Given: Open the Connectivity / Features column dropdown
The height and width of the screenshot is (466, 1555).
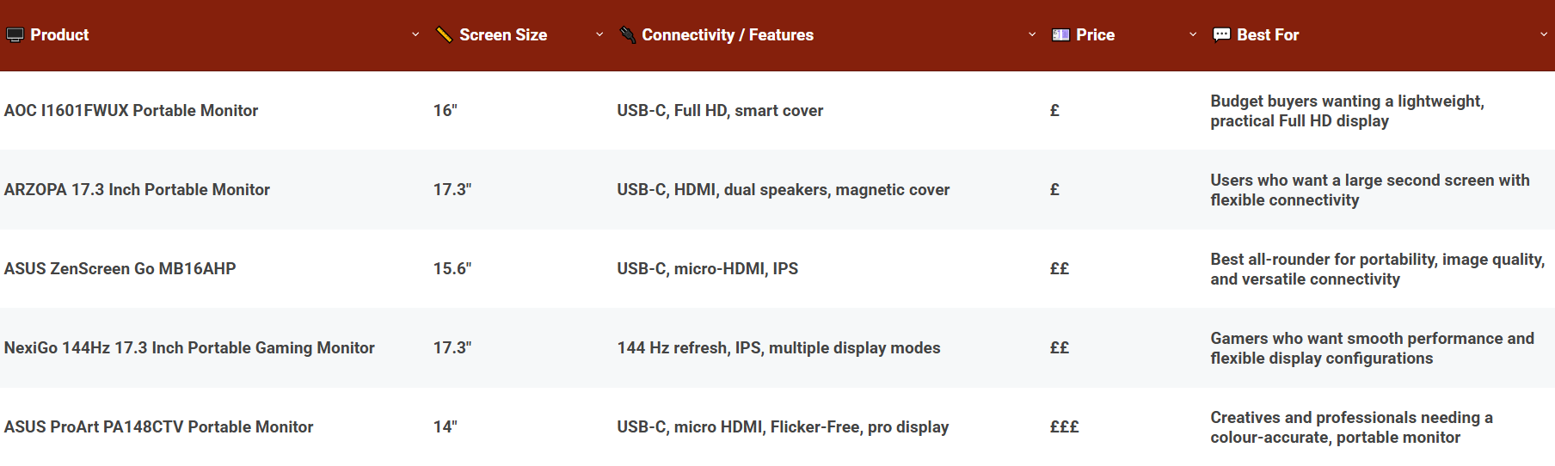Looking at the screenshot, I should (x=1032, y=35).
